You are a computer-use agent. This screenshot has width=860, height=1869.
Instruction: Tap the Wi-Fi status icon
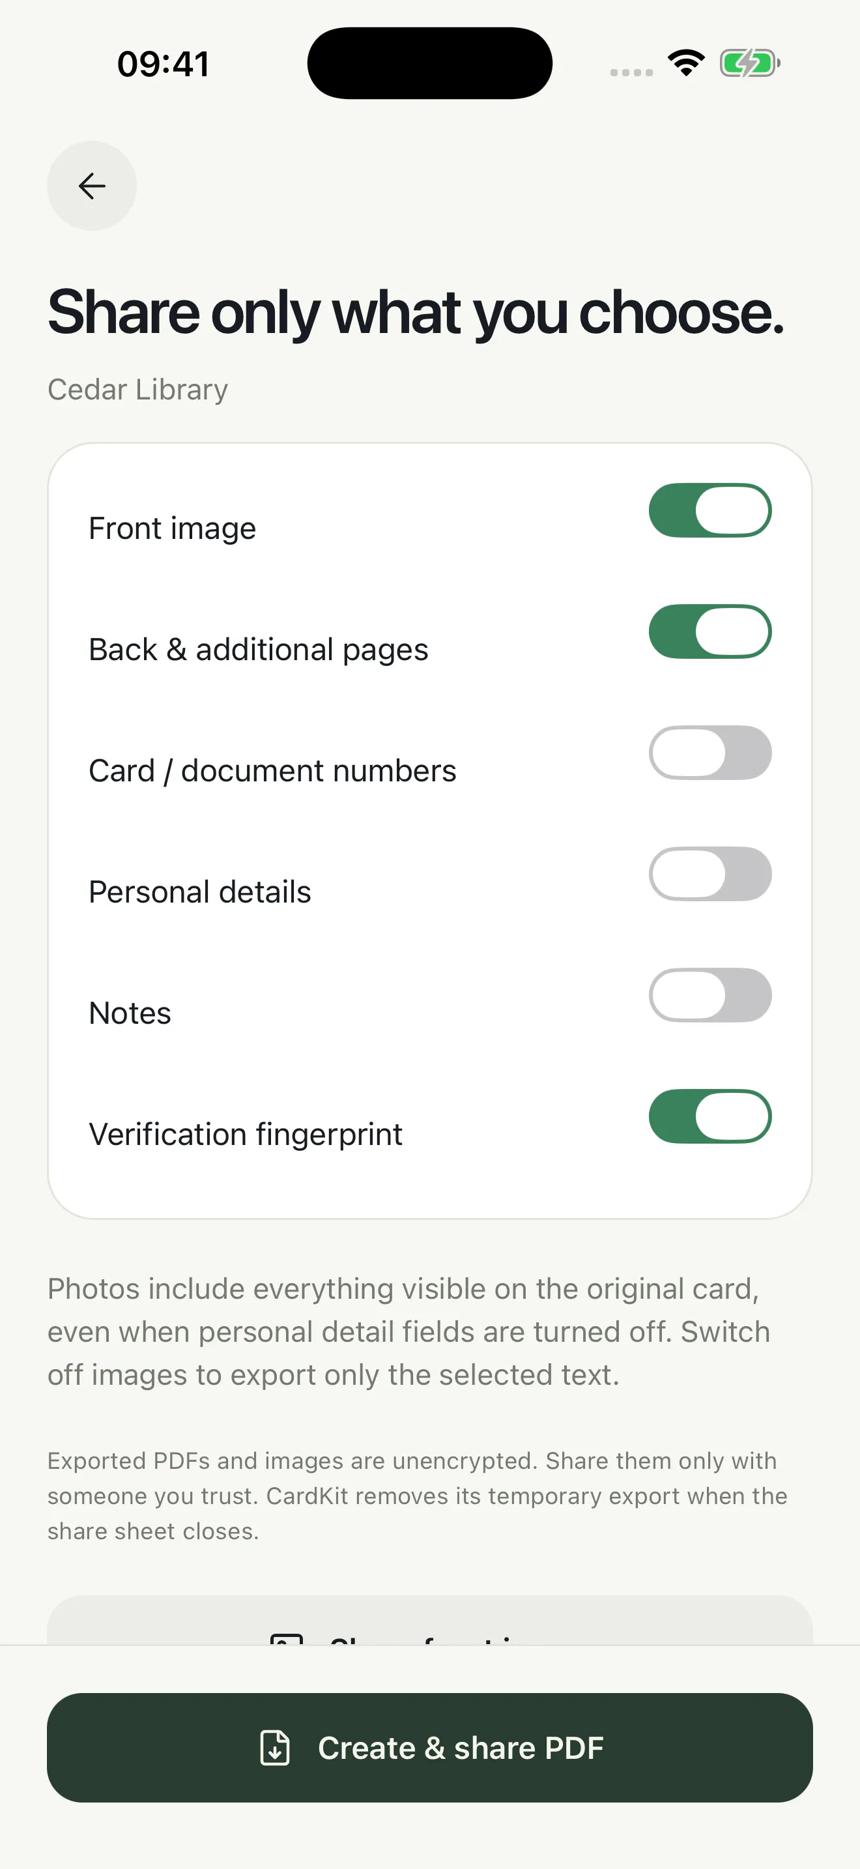point(686,63)
